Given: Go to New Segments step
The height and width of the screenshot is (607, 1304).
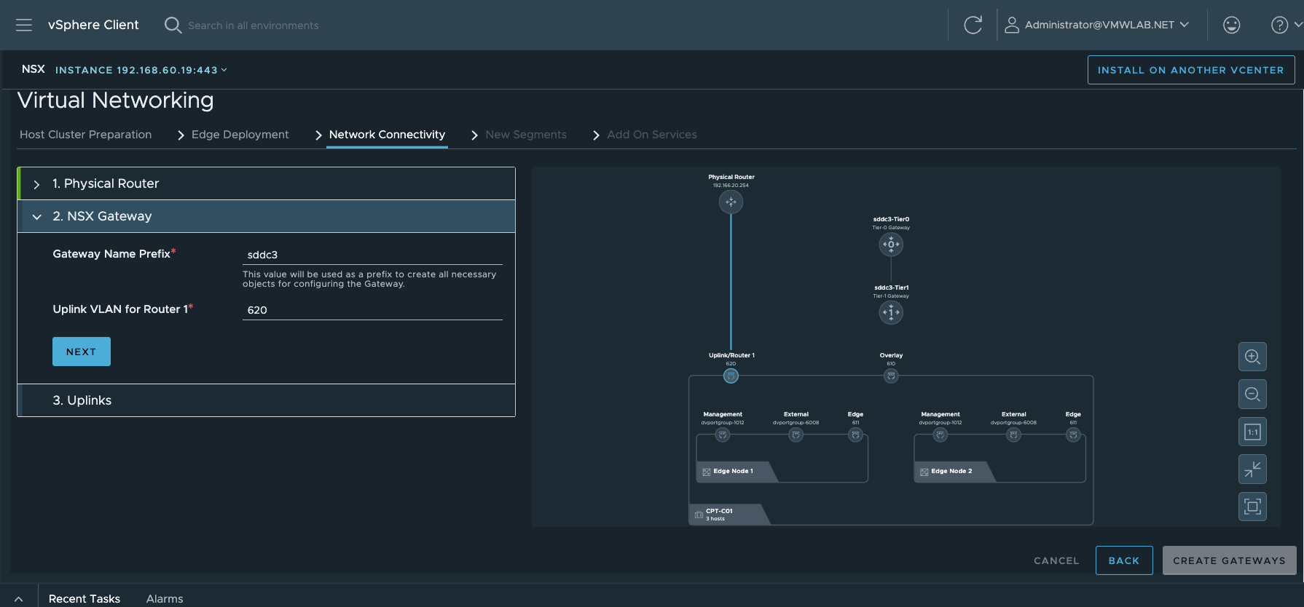Looking at the screenshot, I should pyautogui.click(x=526, y=135).
